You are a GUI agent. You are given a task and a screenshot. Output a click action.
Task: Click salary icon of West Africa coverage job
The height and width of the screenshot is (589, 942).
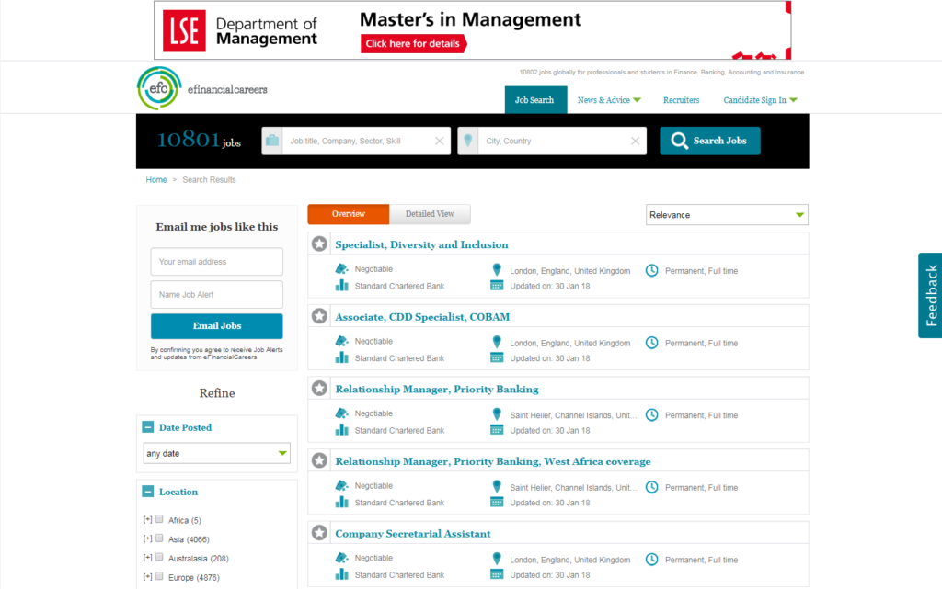point(342,485)
